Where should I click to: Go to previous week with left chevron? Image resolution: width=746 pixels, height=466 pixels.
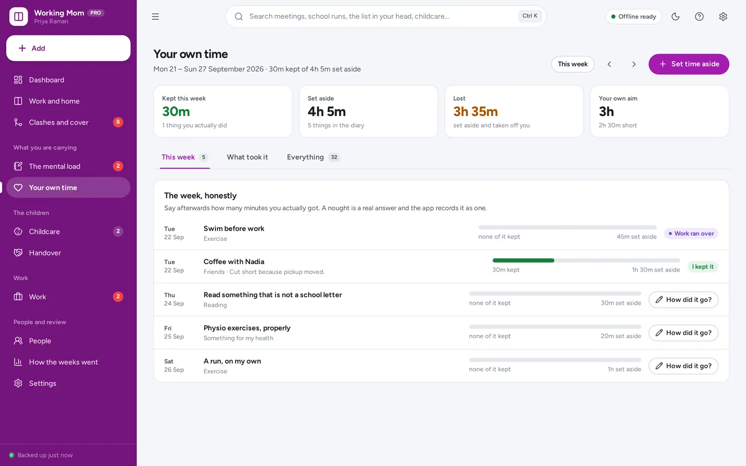[610, 64]
